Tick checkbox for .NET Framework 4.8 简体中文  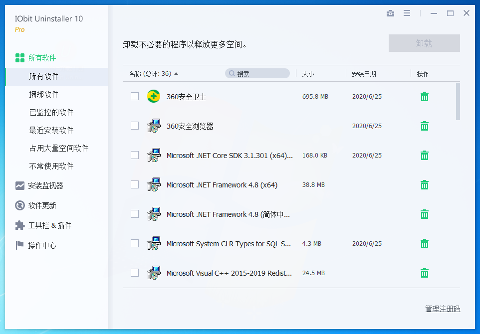point(135,214)
